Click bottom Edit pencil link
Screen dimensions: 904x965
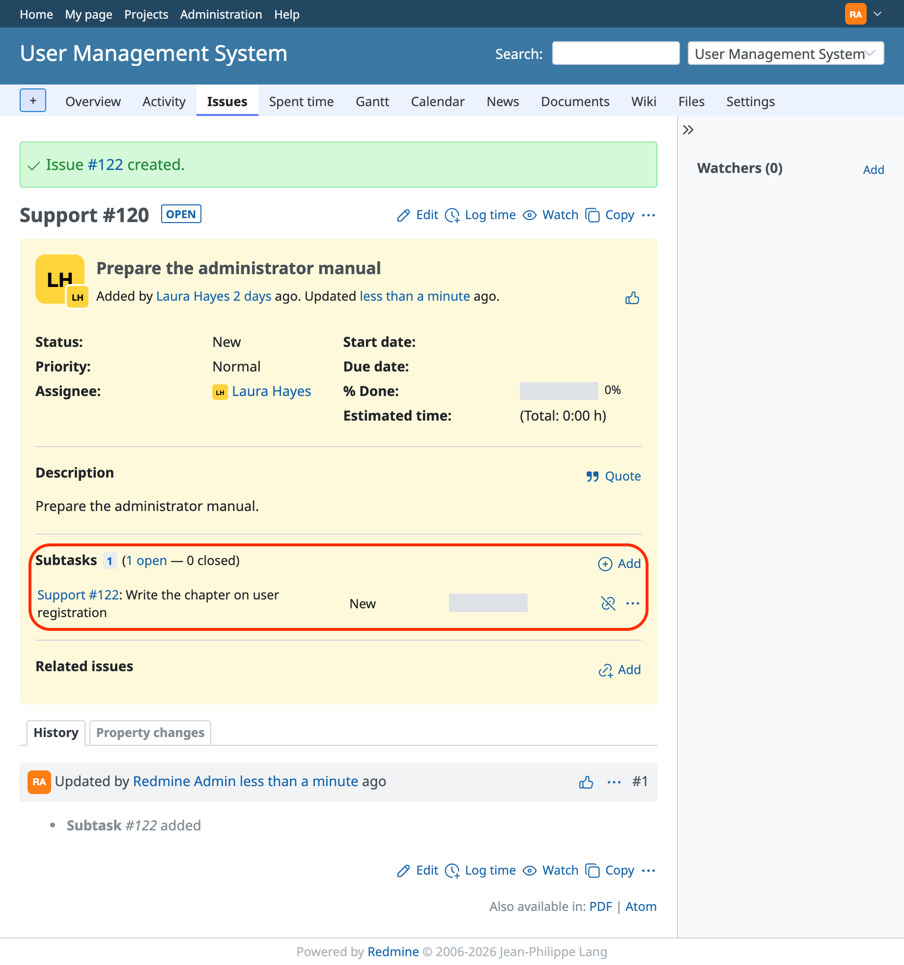[418, 870]
